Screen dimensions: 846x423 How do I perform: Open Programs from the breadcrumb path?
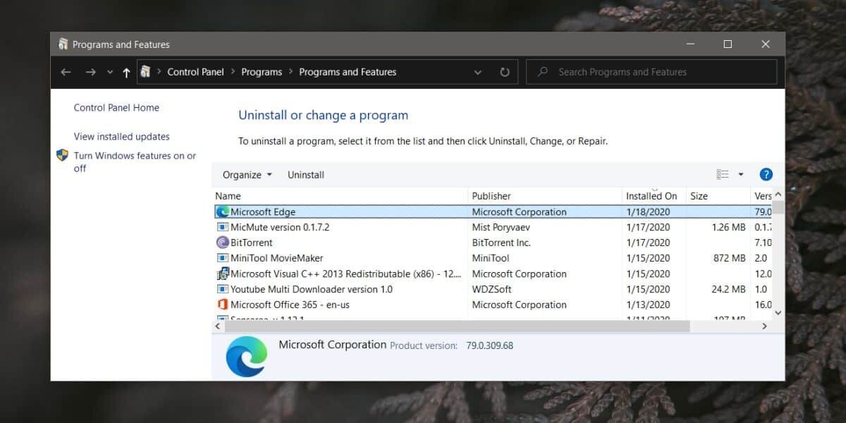[x=262, y=71]
